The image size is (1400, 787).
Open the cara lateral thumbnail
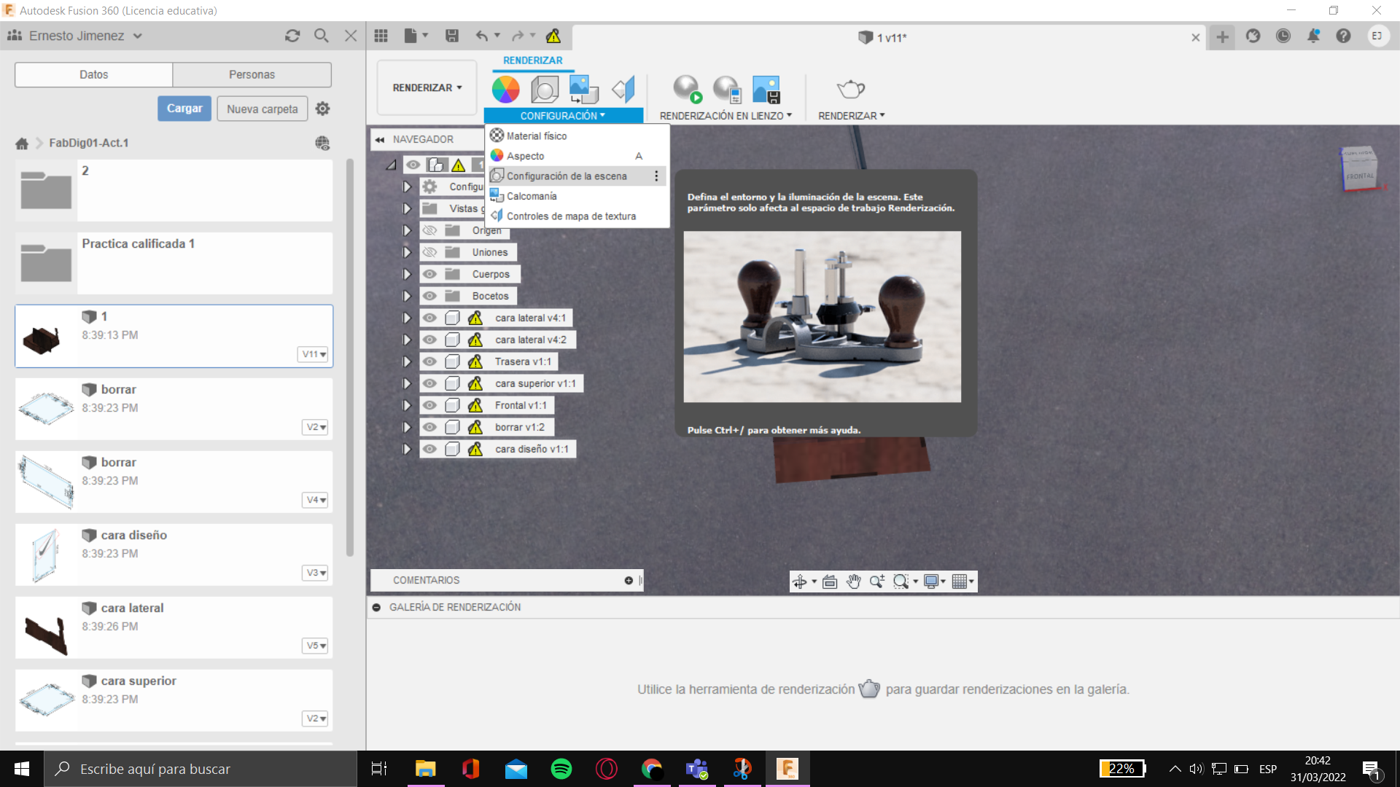46,628
